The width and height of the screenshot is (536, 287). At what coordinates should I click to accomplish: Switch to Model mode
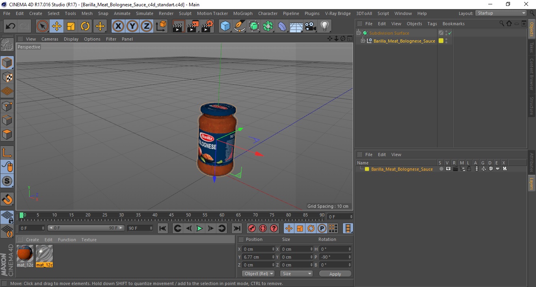(x=7, y=63)
